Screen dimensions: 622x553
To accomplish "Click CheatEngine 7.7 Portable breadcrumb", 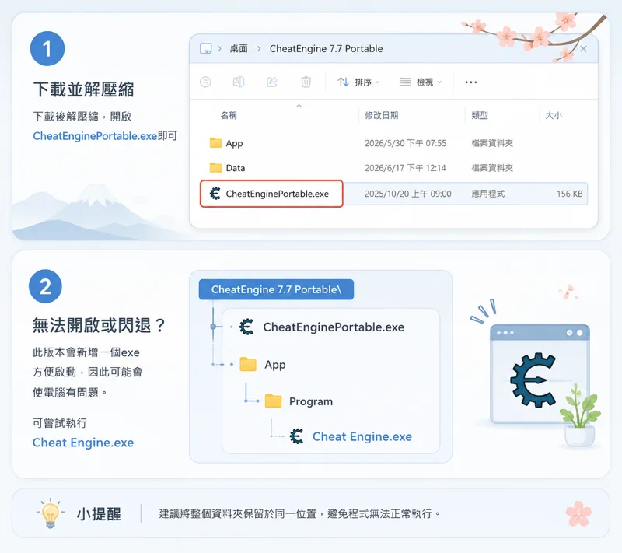I will point(326,49).
